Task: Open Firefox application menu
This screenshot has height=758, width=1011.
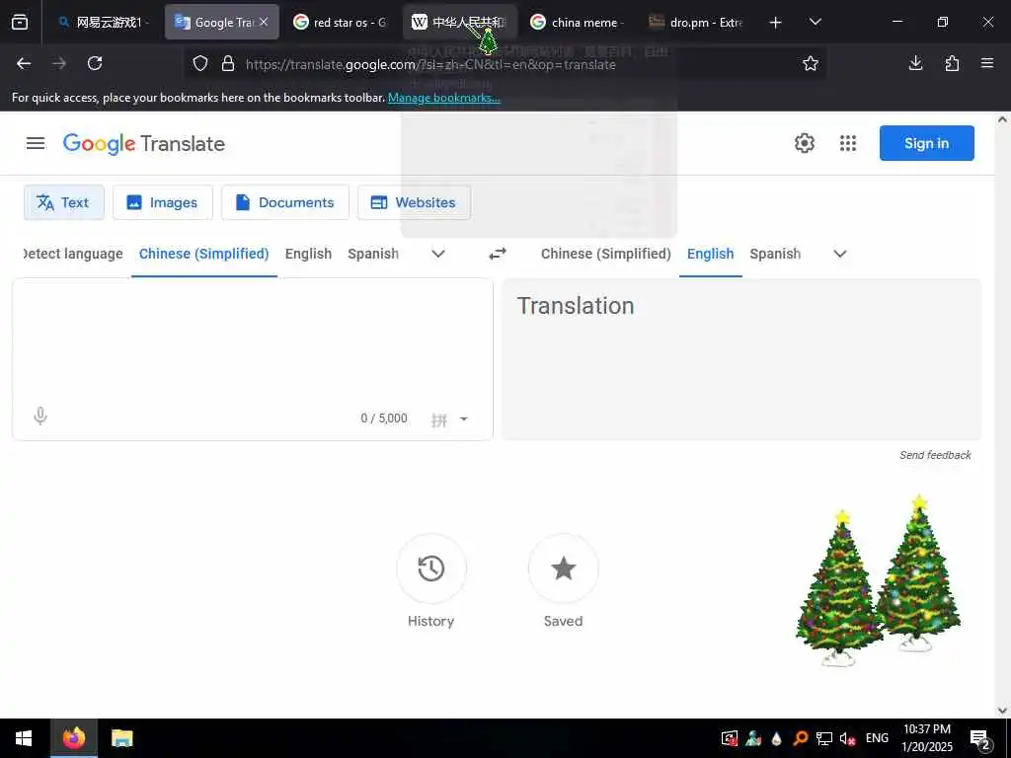Action: point(986,63)
